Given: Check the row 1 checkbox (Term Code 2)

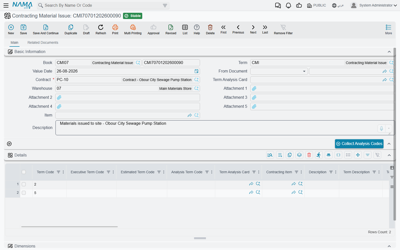Looking at the screenshot, I should click(x=24, y=184).
